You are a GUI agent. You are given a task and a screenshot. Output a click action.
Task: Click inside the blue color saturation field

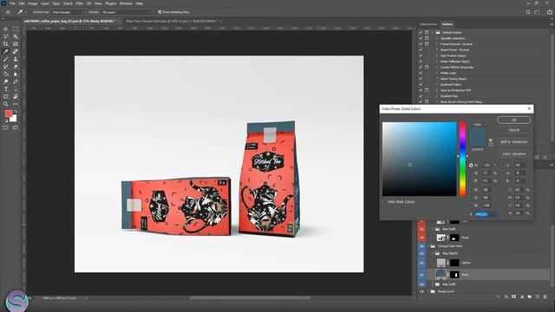(x=419, y=159)
